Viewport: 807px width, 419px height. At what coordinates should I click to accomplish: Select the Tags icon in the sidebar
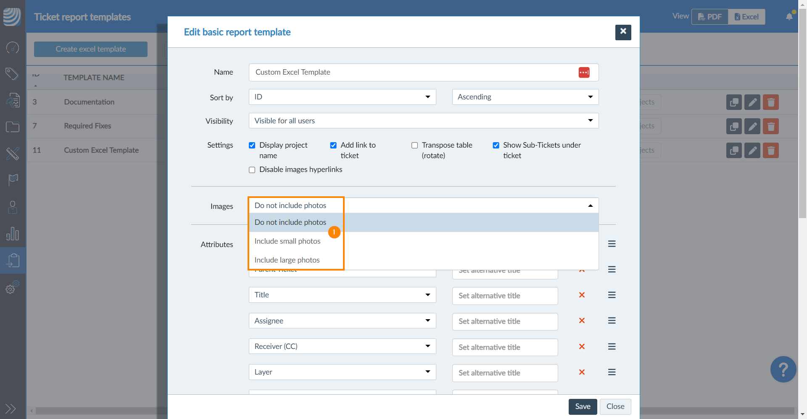[x=13, y=74]
